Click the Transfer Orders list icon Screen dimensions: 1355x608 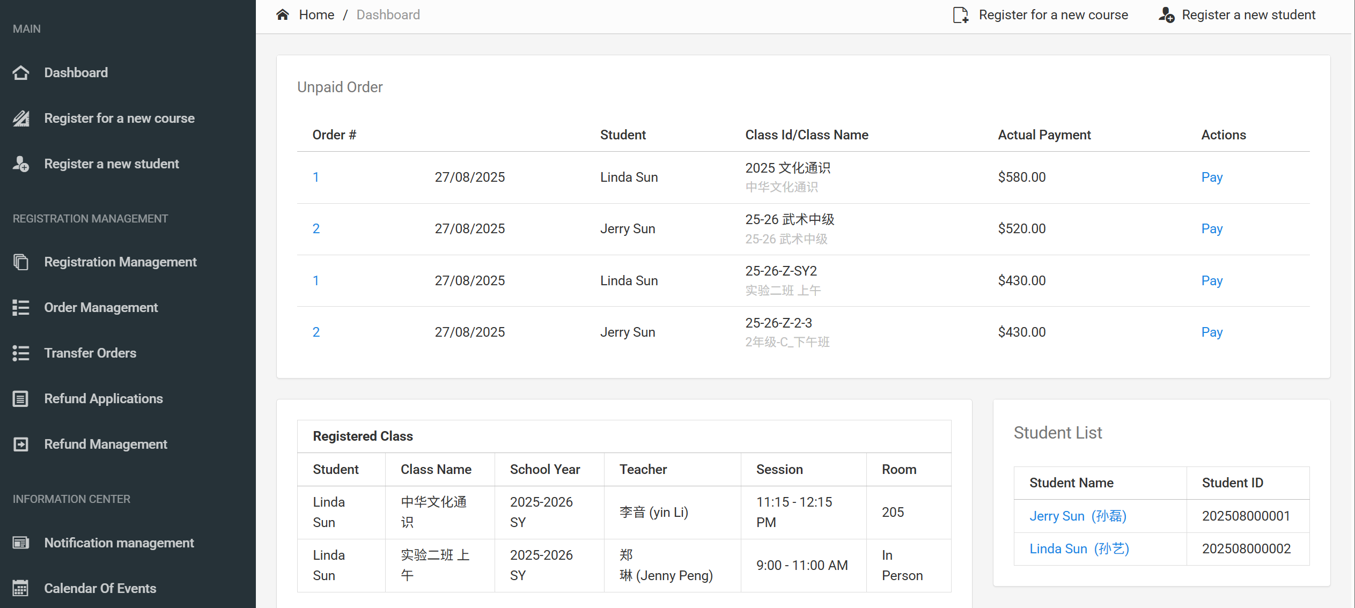[x=21, y=353]
